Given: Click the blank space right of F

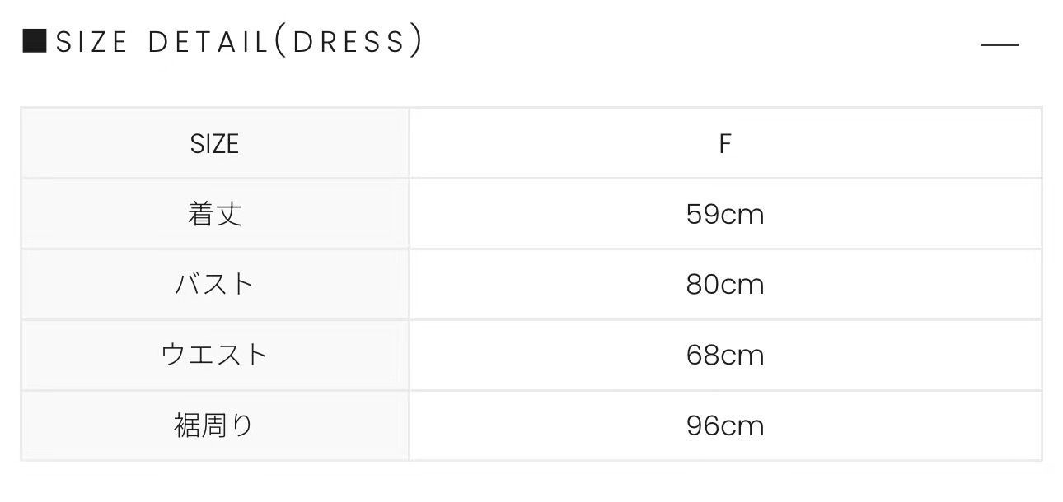Looking at the screenshot, I should tap(887, 144).
